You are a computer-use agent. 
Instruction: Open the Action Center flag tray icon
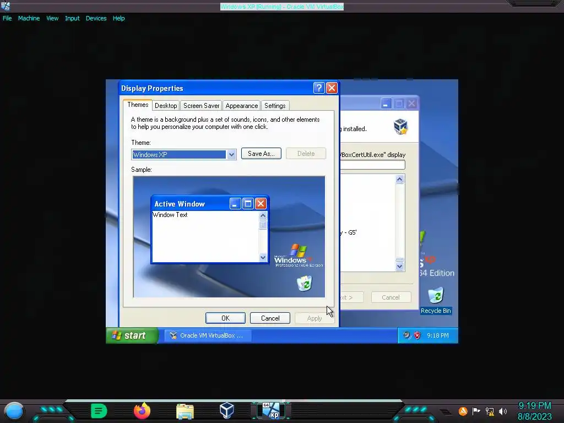pyautogui.click(x=476, y=411)
